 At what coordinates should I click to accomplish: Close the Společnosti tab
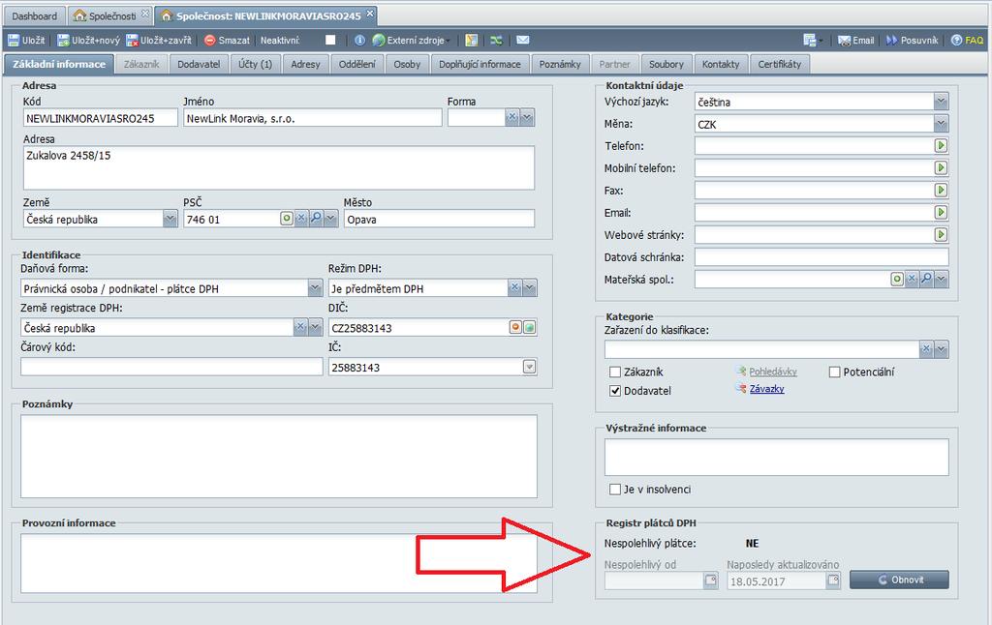click(x=145, y=14)
